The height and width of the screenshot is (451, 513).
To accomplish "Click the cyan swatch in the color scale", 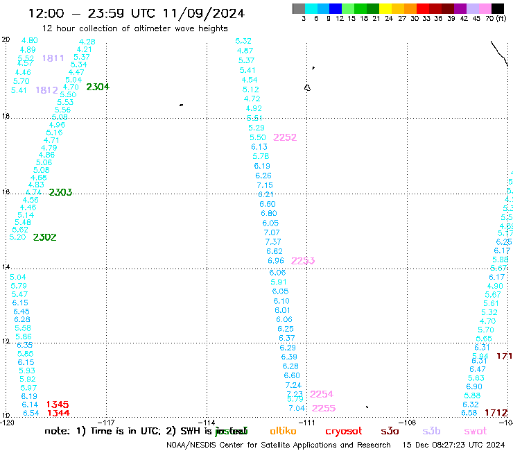I will pos(311,8).
